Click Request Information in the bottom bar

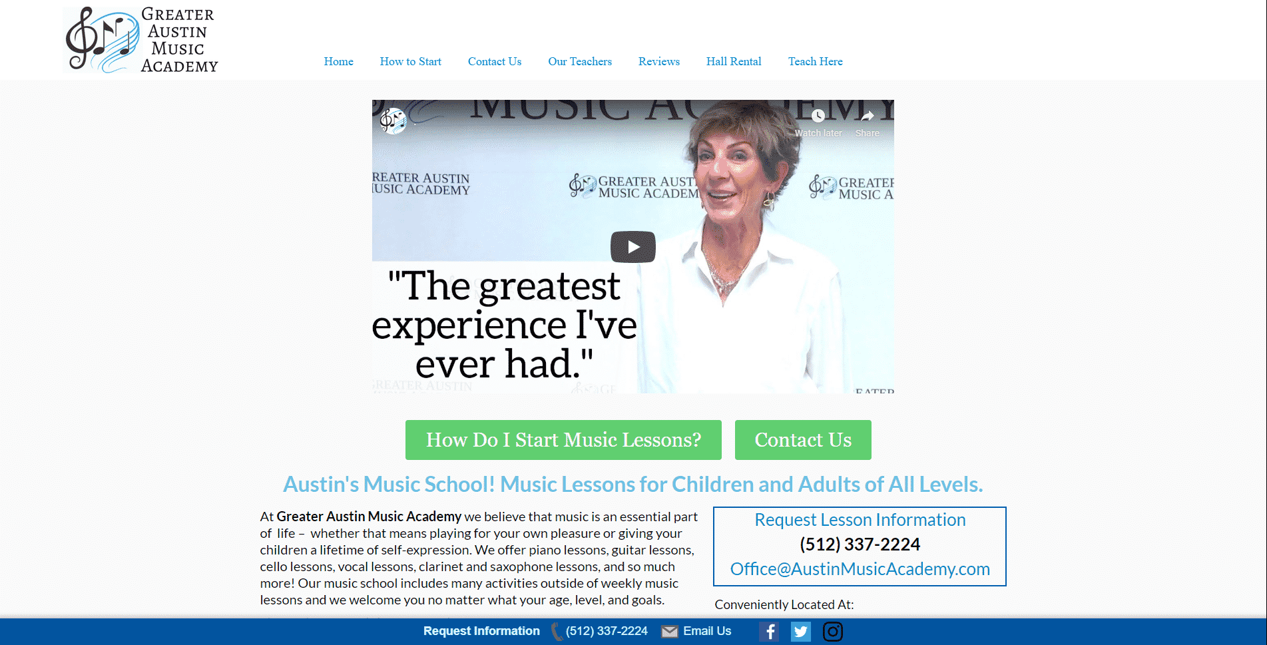(481, 631)
